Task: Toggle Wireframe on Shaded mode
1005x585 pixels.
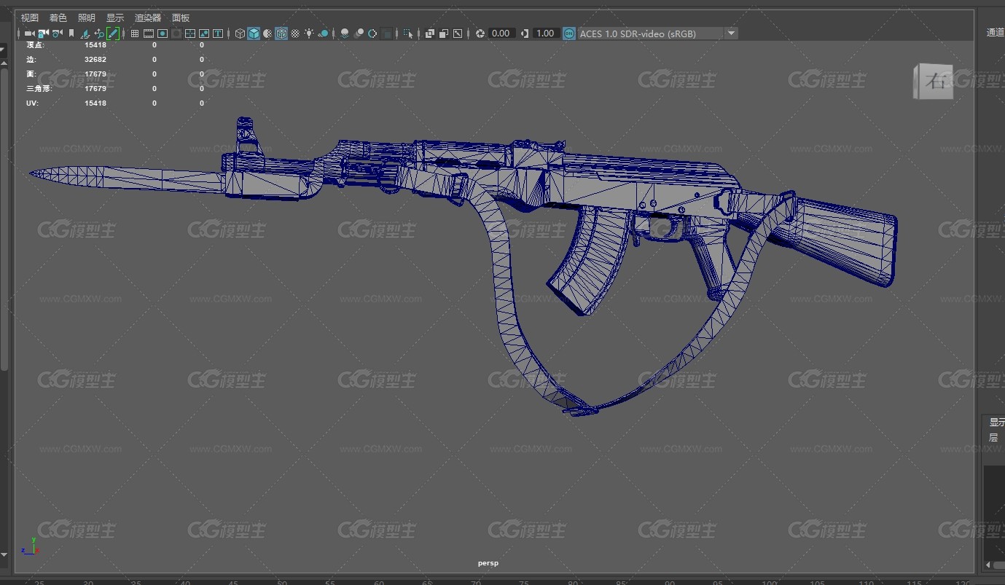Action: (x=281, y=34)
